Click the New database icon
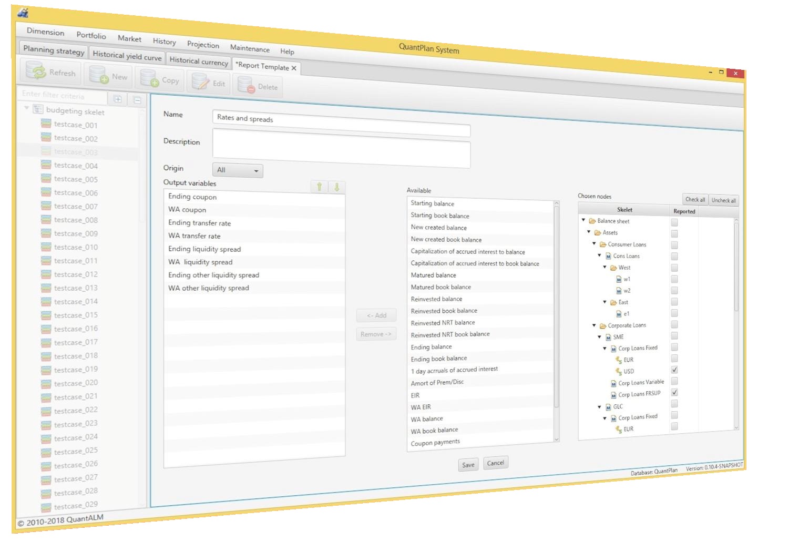809x552 pixels. tap(98, 75)
